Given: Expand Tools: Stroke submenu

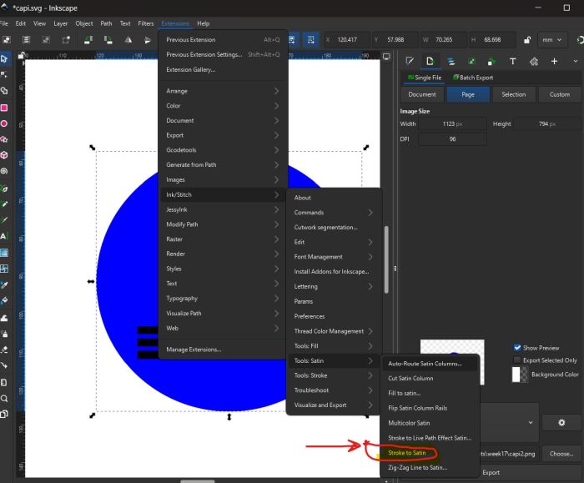Looking at the screenshot, I should click(334, 375).
